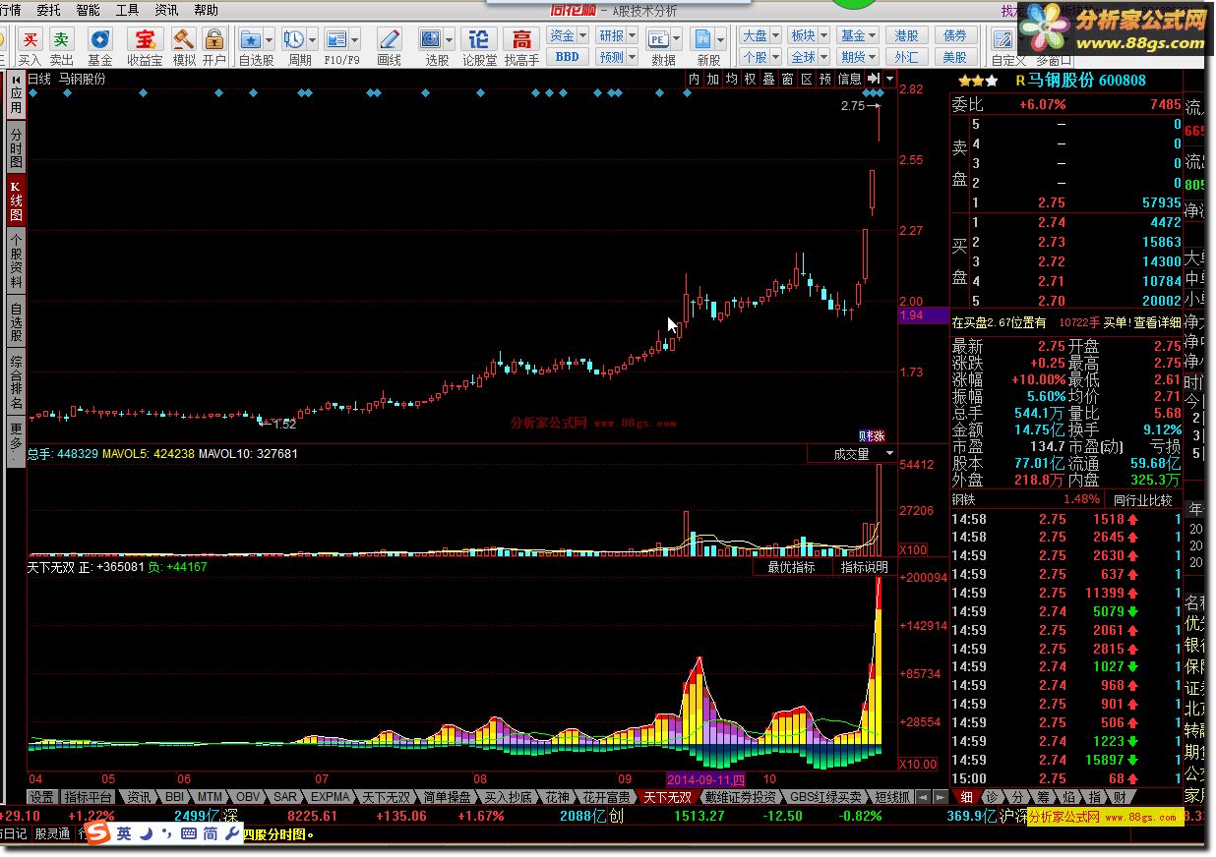Toggle the 叠 overlay button
The height and width of the screenshot is (857, 1216).
click(x=769, y=79)
